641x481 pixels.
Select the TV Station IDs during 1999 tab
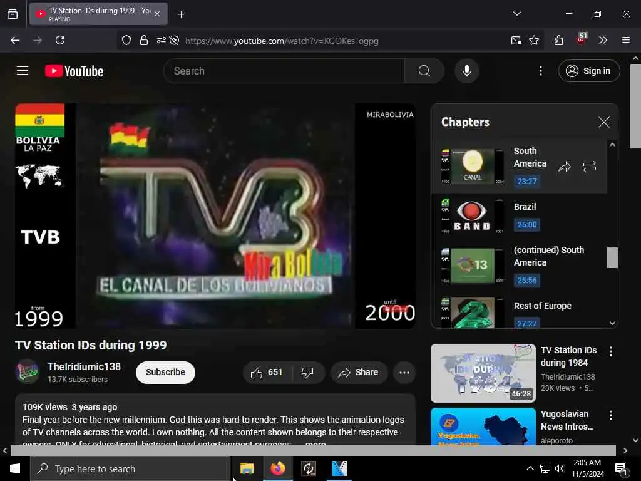pos(98,14)
